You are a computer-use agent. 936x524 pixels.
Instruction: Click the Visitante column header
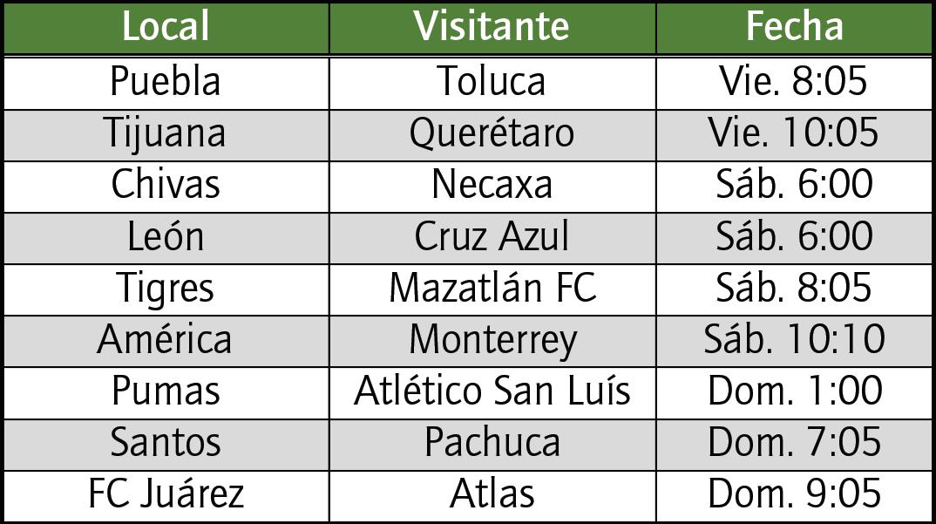click(492, 28)
